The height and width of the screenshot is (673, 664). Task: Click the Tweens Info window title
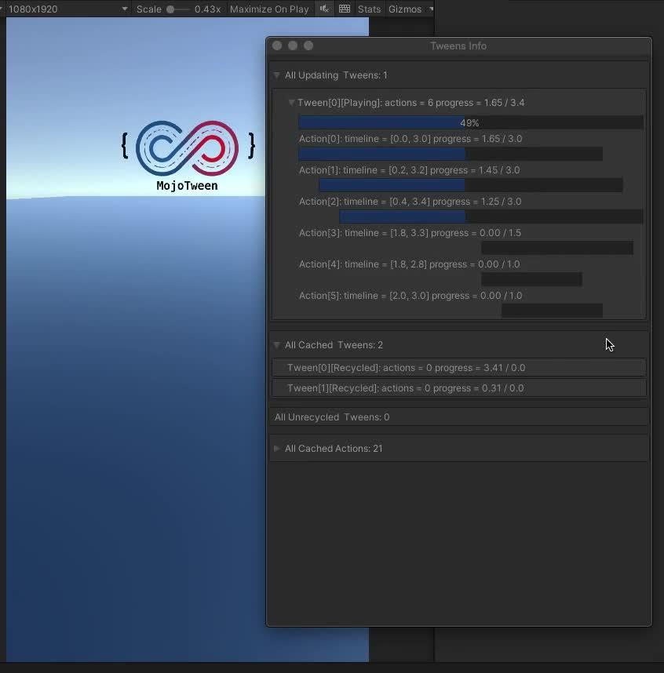pos(458,45)
